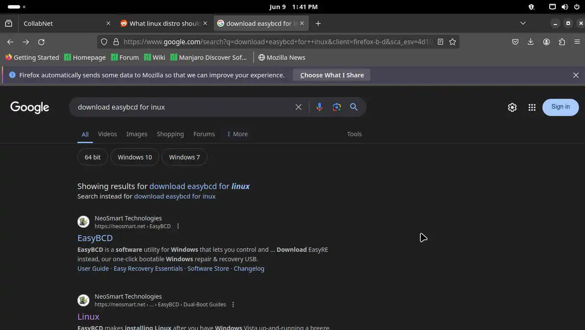Open Firefox application hamburger menu
Image resolution: width=585 pixels, height=330 pixels.
click(x=577, y=42)
